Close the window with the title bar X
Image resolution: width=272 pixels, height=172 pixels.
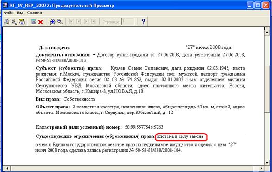[x=266, y=6]
